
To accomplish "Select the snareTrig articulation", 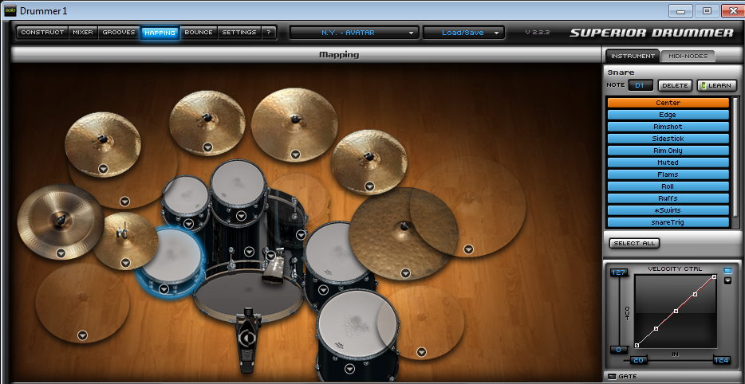I will point(668,222).
